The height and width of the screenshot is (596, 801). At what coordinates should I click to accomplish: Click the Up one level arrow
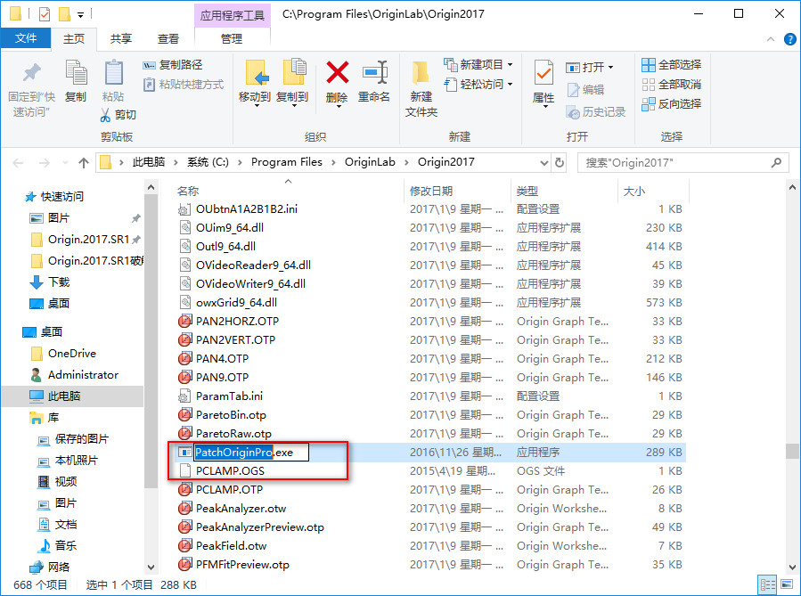(x=83, y=163)
